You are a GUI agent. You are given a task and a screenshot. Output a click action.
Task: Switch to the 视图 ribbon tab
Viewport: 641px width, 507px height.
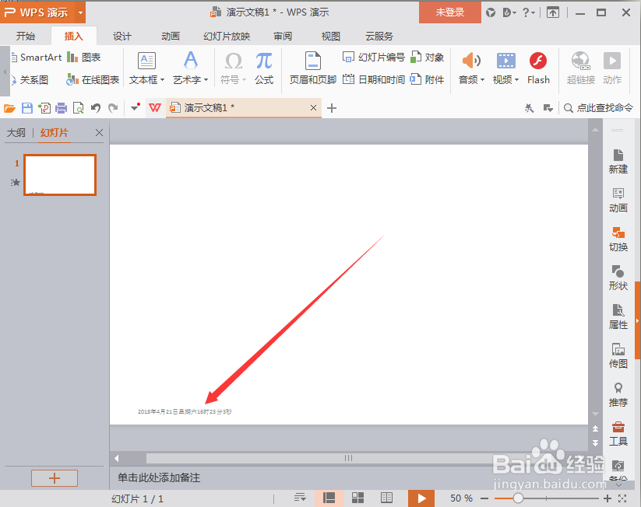331,37
